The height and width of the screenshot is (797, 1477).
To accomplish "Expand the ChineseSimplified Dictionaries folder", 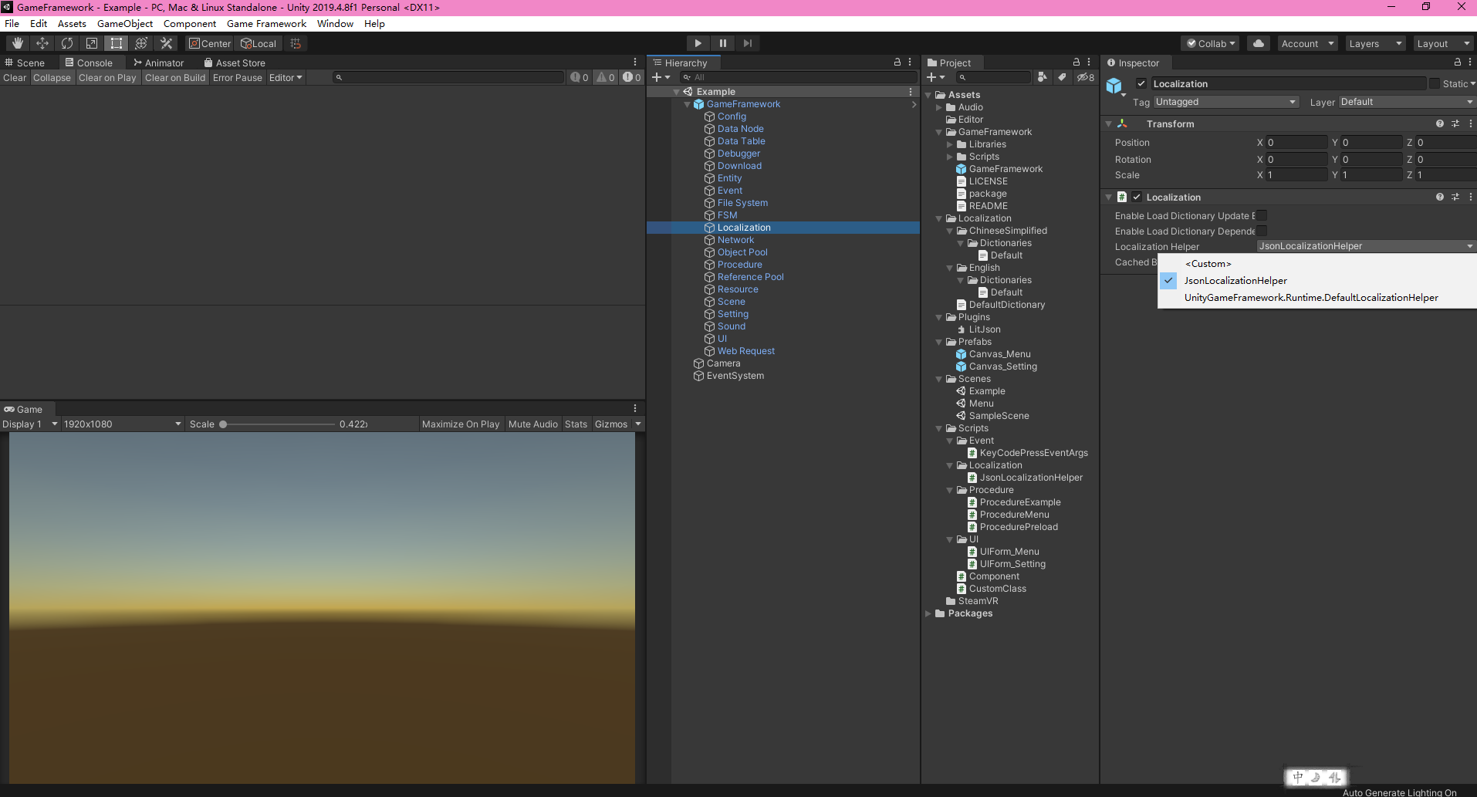I will [961, 242].
